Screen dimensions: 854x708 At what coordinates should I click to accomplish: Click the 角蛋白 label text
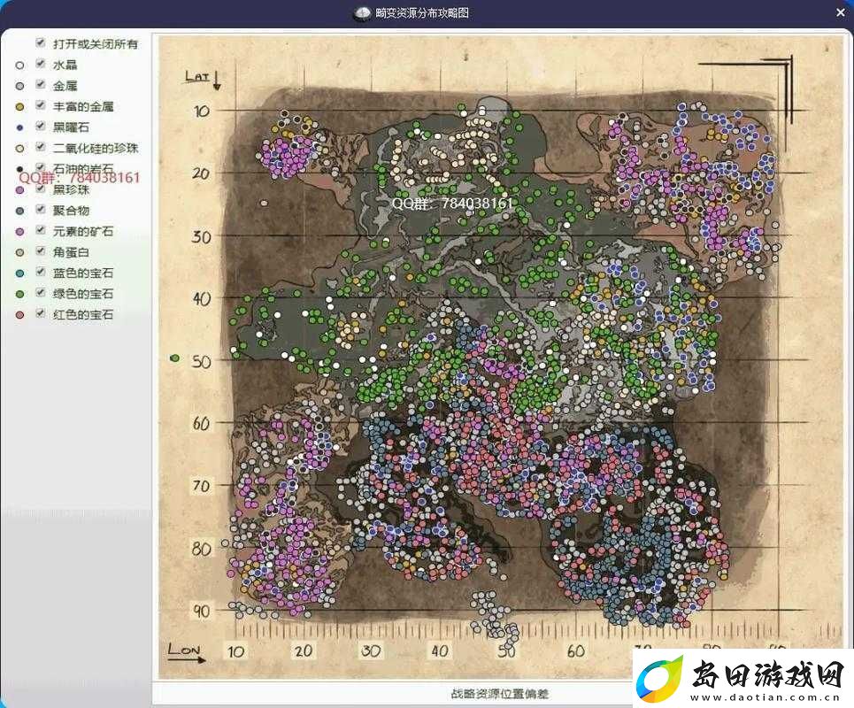(71, 252)
